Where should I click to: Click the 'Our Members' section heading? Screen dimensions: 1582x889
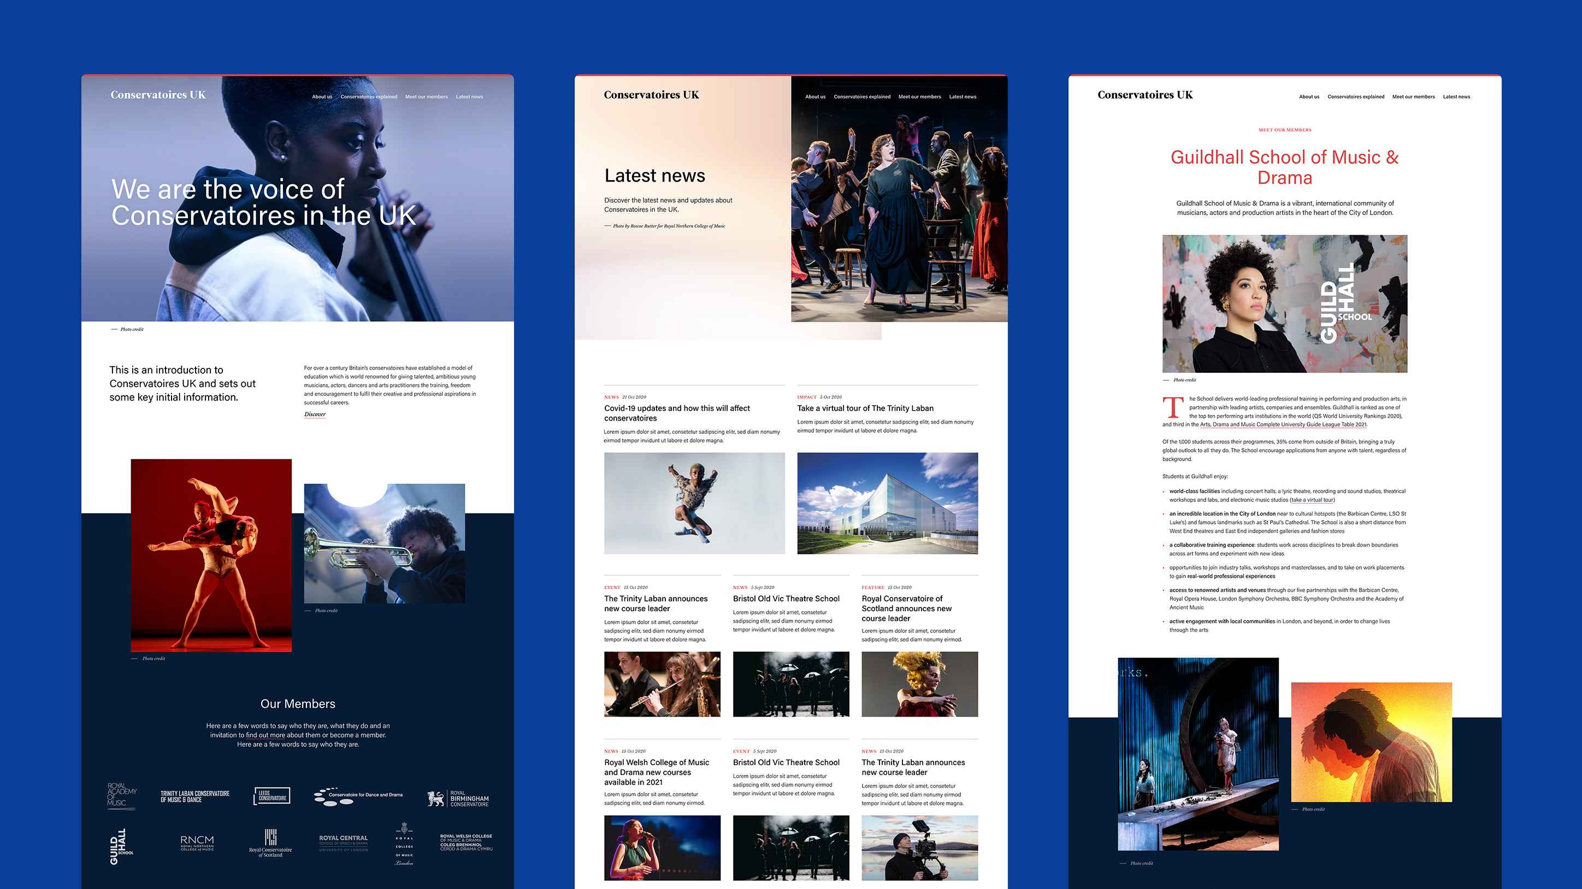tap(298, 703)
